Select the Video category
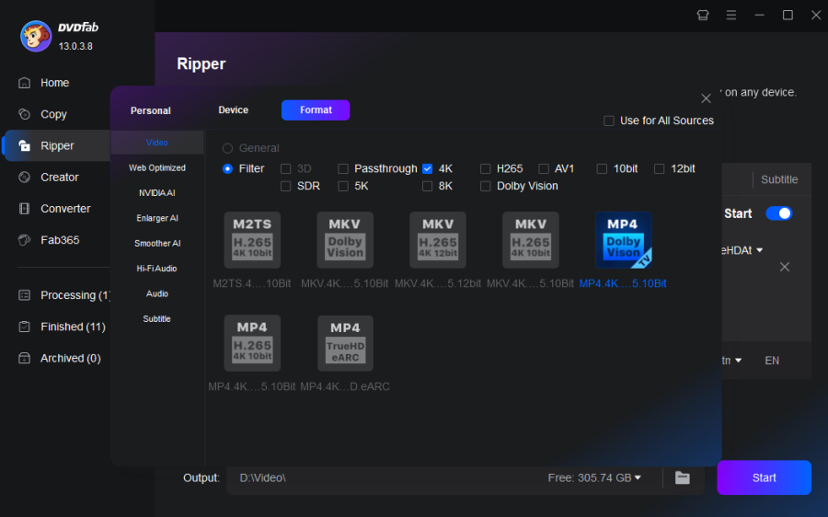 (x=156, y=143)
